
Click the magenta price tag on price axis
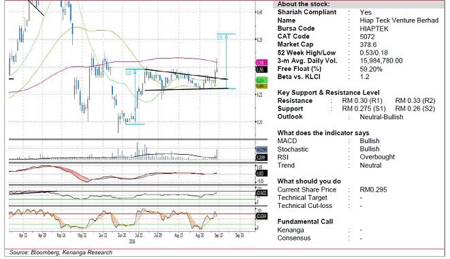pos(261,63)
